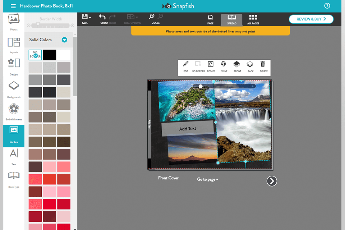The height and width of the screenshot is (230, 345).
Task: Select the sunset mountain photo
Action: tap(193, 149)
